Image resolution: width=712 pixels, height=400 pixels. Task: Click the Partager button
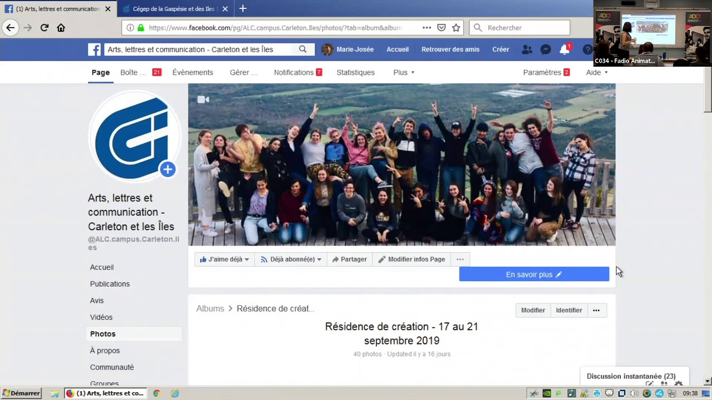tap(349, 259)
